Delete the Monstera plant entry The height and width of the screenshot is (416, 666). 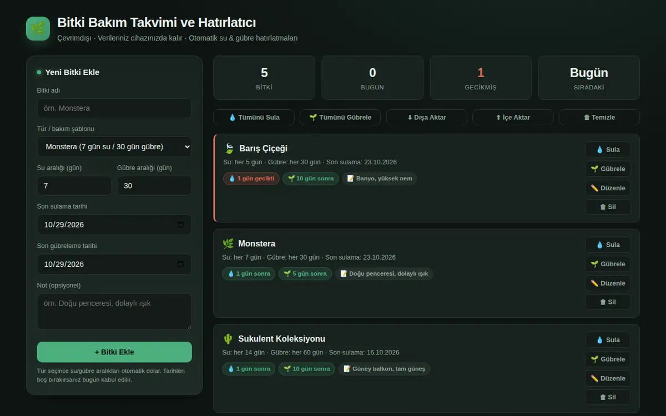[608, 302]
